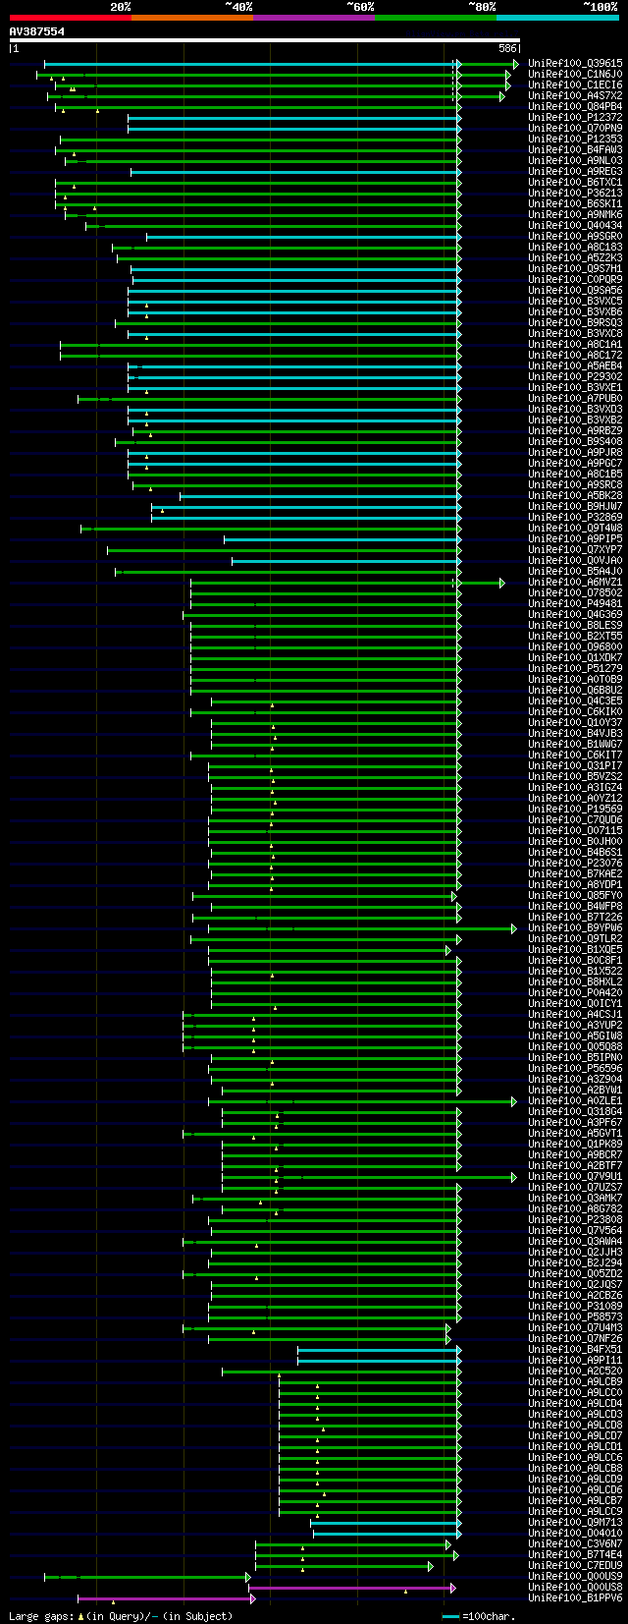Select hit label UniRef100_P56596
The width and height of the screenshot is (628, 1624).
pos(575,1068)
